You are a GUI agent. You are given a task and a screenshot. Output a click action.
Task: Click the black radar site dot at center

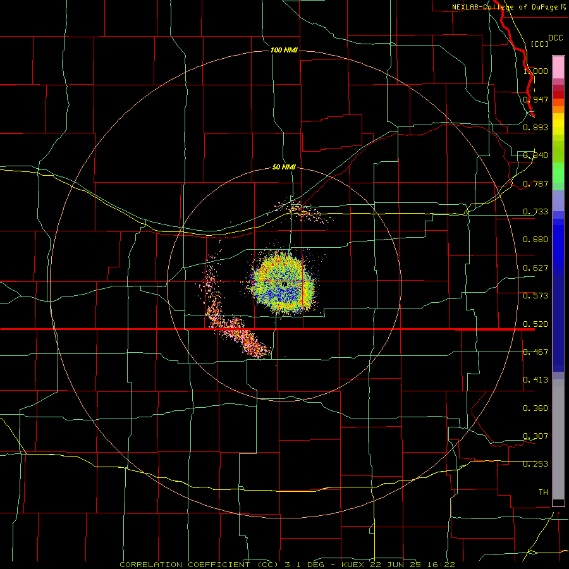click(285, 284)
